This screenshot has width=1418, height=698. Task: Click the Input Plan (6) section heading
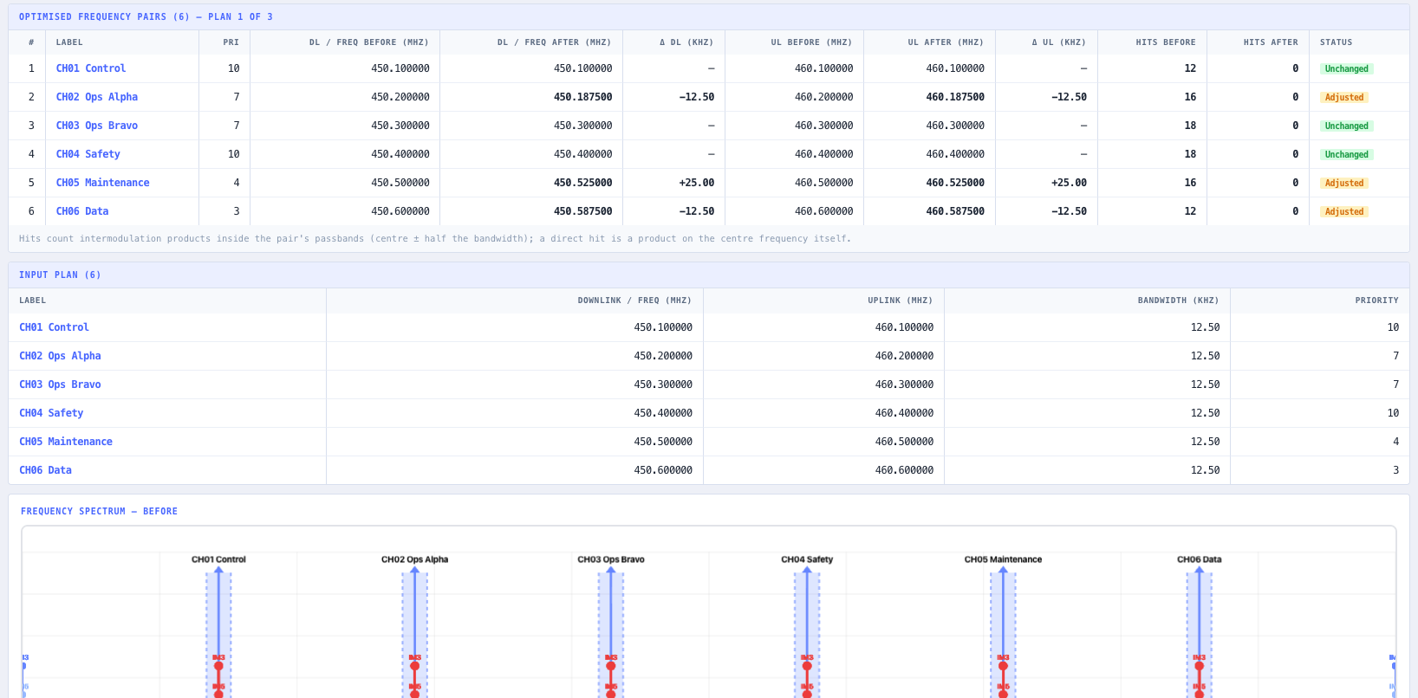60,275
